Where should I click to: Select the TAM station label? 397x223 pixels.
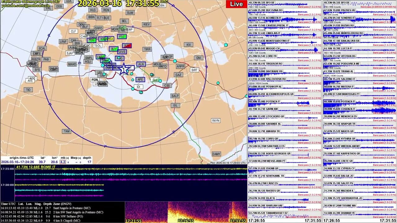click(x=67, y=131)
